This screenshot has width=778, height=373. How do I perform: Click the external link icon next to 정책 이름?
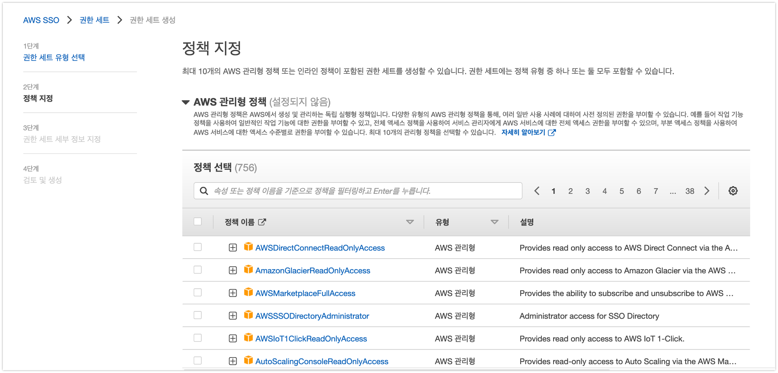tap(262, 222)
